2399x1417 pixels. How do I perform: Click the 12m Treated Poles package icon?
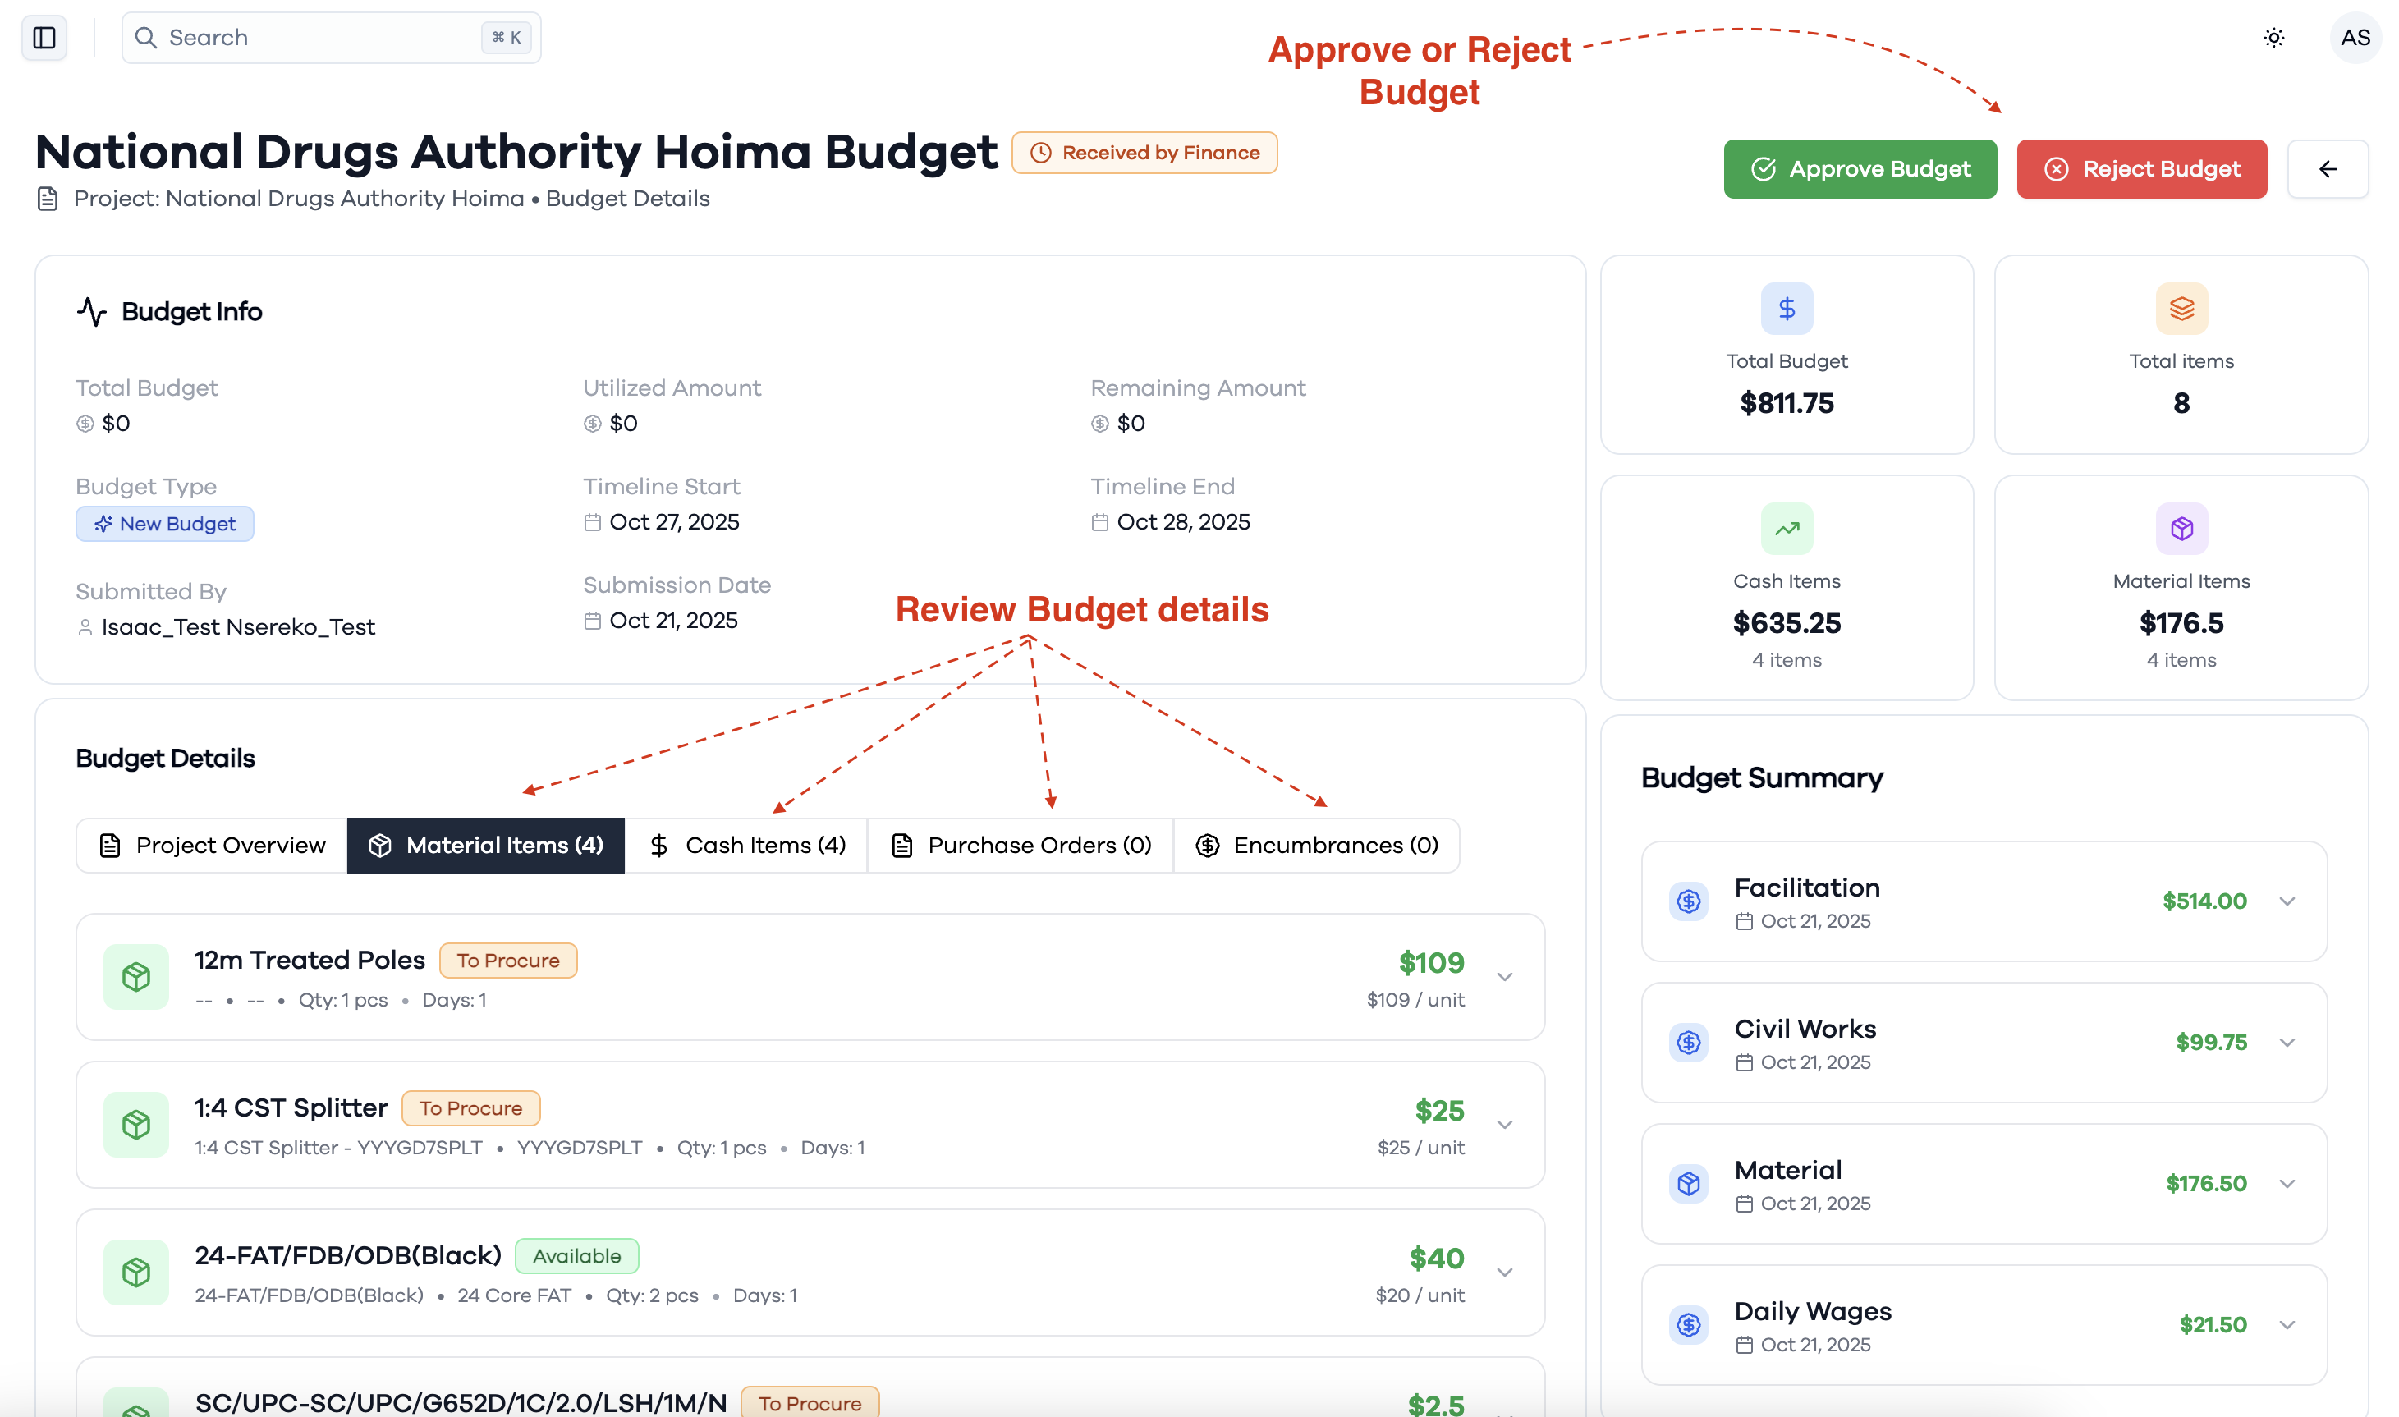pyautogui.click(x=136, y=977)
